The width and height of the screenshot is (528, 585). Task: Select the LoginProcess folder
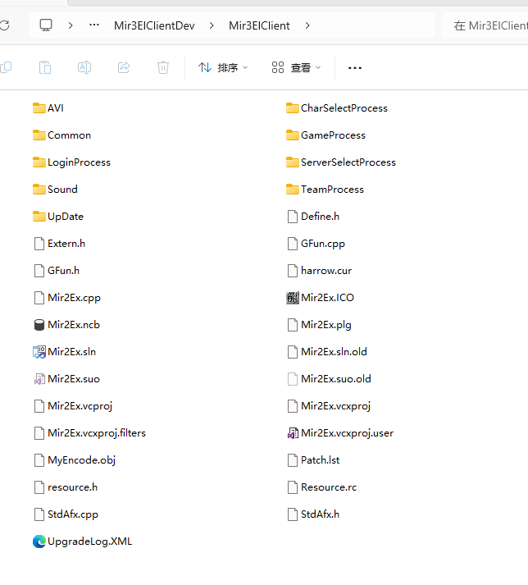pyautogui.click(x=71, y=162)
